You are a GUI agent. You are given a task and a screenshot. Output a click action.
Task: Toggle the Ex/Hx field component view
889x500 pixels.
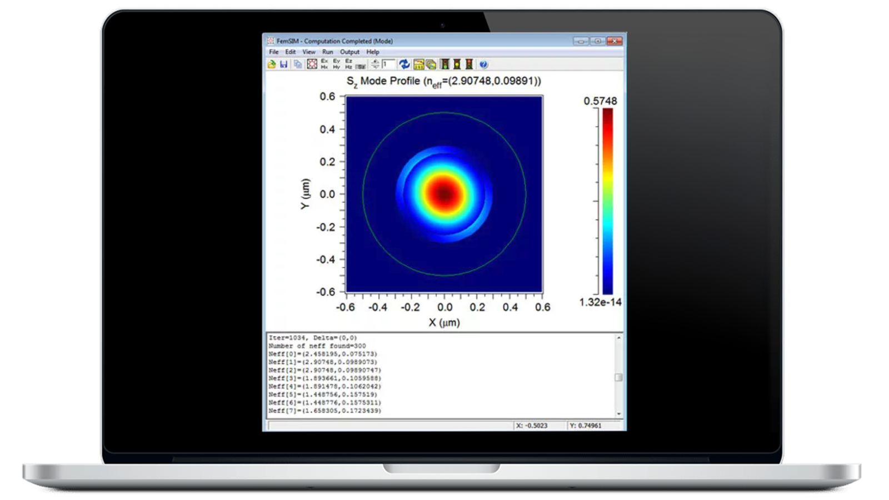[325, 64]
